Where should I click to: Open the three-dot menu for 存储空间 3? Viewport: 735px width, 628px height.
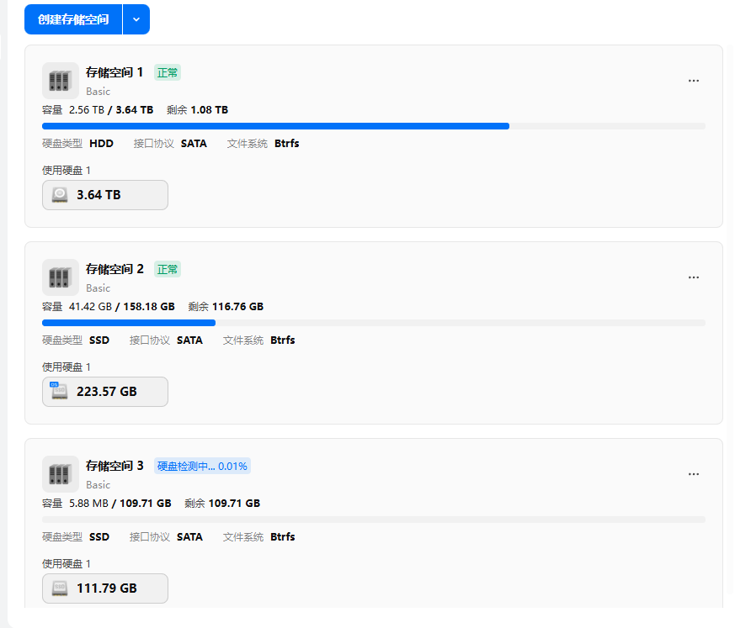[x=694, y=474]
